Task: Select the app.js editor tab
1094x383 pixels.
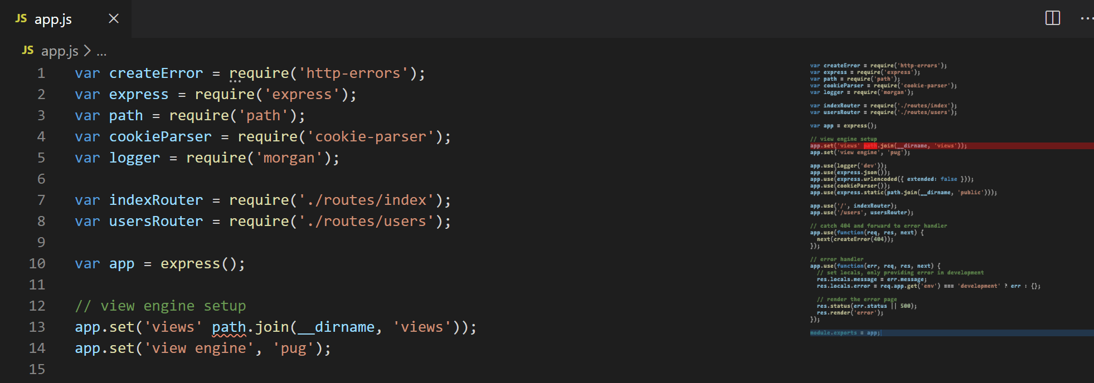Action: (x=53, y=19)
